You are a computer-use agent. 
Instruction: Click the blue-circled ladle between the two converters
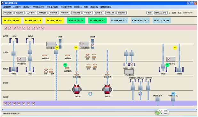[90, 94]
